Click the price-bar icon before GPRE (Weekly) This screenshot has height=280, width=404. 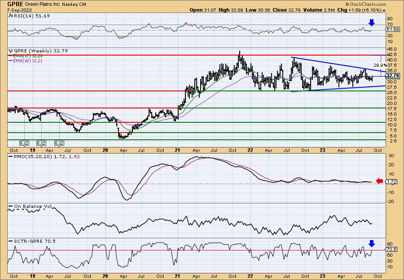[x=10, y=51]
